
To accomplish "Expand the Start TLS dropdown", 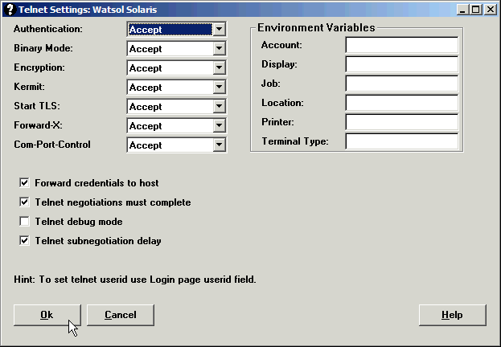I will 220,106.
